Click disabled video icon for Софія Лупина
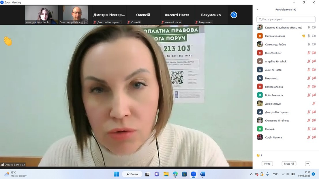The image size is (319, 179). [x=314, y=137]
